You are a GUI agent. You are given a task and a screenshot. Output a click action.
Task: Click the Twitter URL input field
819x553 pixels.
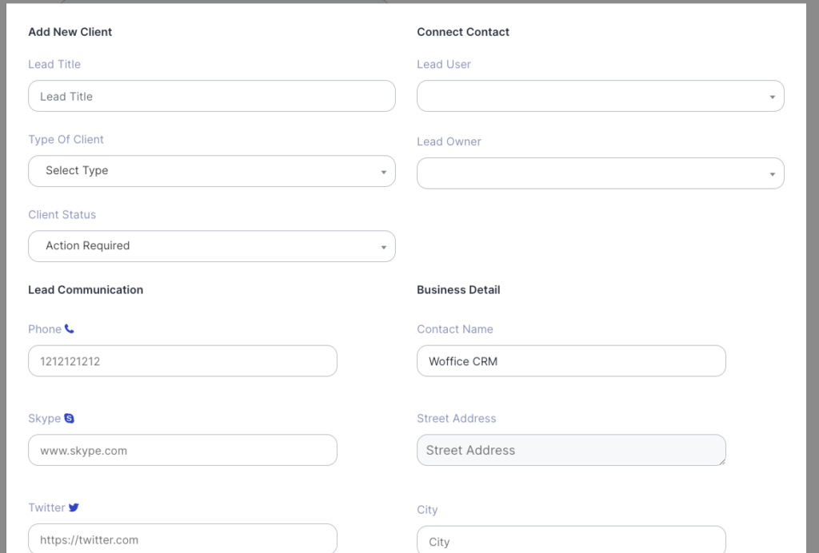(182, 539)
